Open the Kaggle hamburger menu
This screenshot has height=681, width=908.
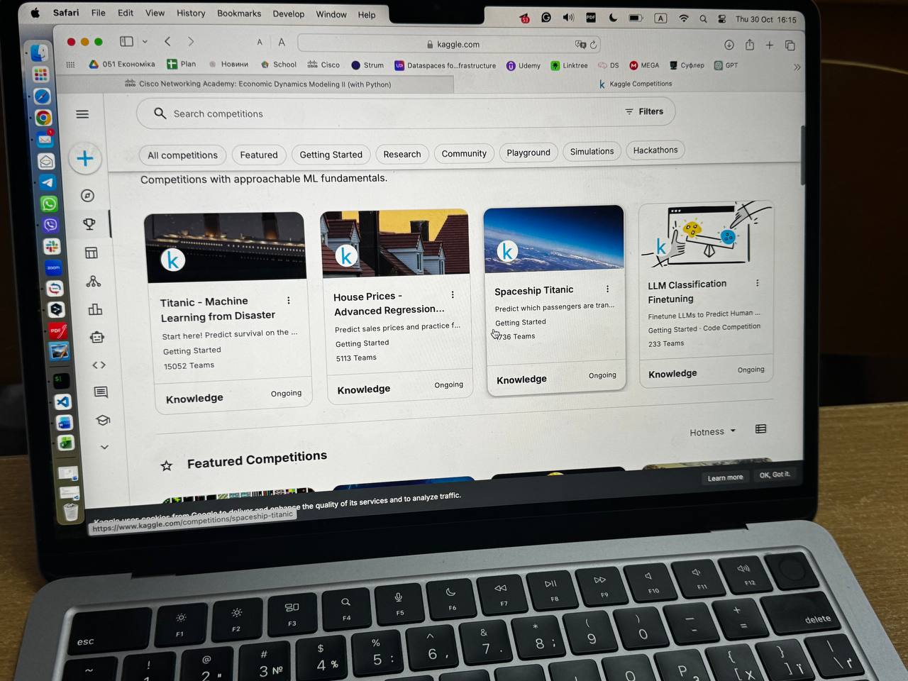pos(82,114)
